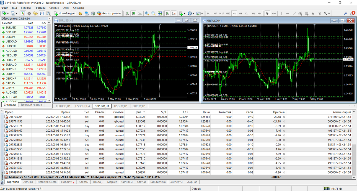The height and width of the screenshot is (191, 357).
Task: Open the new chart icon
Action: (4, 13)
